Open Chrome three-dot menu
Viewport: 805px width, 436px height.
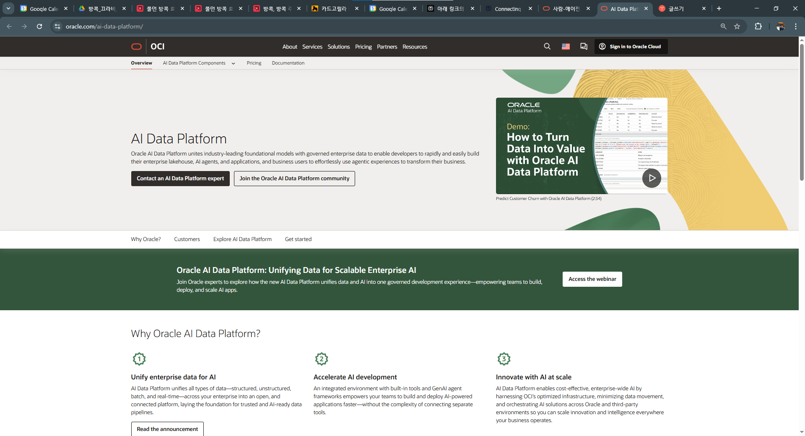(796, 26)
